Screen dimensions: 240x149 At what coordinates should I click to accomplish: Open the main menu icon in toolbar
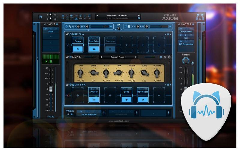pos(63,16)
